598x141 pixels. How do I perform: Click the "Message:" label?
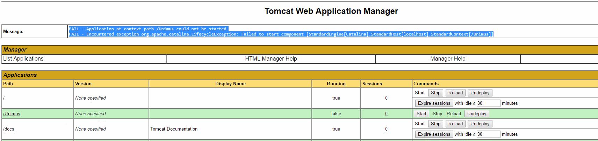point(13,32)
